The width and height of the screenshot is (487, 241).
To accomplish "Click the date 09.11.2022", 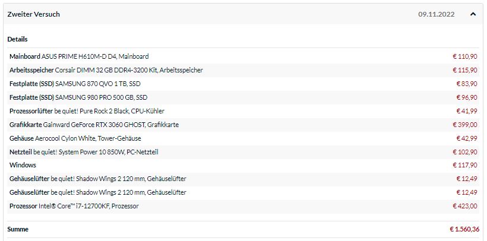I will point(436,14).
